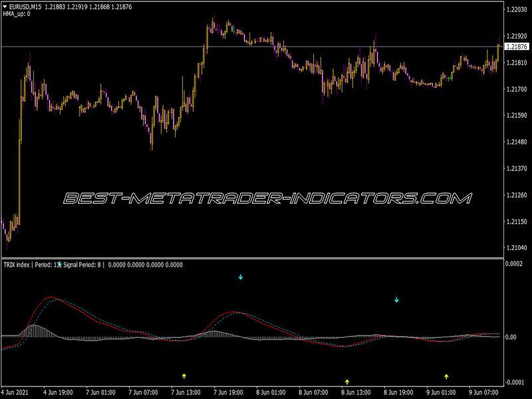Screen dimensions: 532x399
Task: Click the 1.21260 price scale label
Action: click(x=517, y=195)
